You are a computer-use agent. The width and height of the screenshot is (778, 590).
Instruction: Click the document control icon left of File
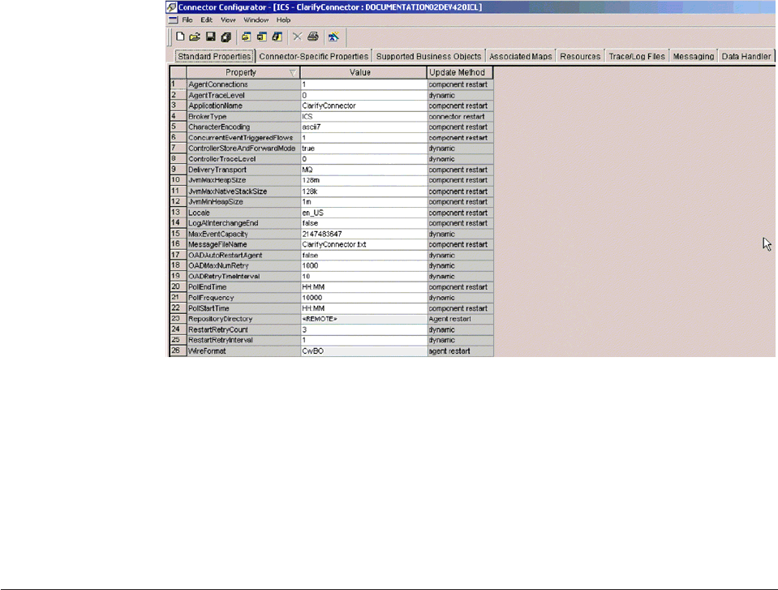[173, 20]
